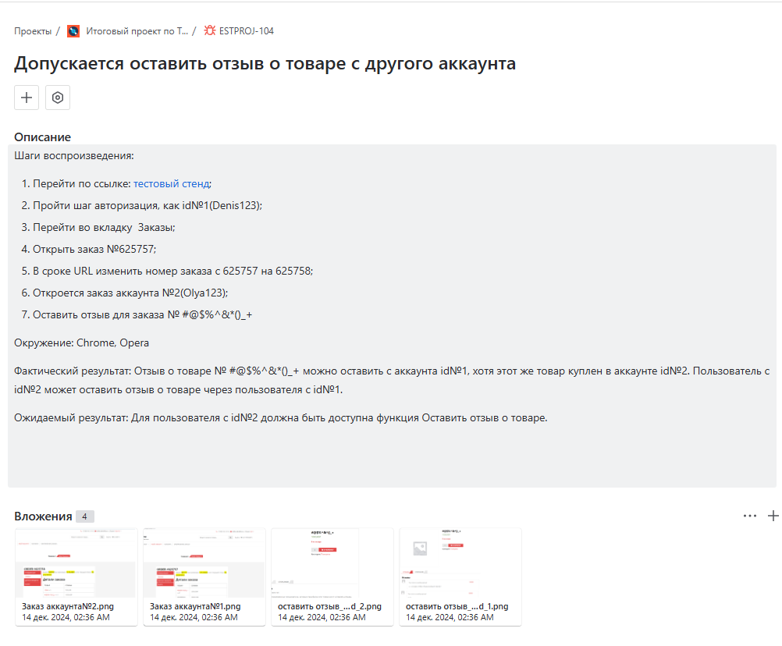Open issue key ESTPROJ-104 link

click(247, 31)
